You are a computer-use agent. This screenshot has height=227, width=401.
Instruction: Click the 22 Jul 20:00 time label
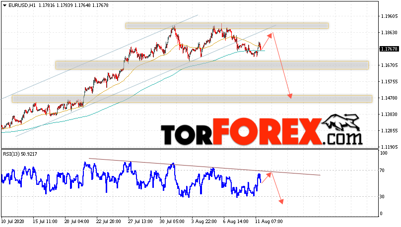[x=109, y=222]
